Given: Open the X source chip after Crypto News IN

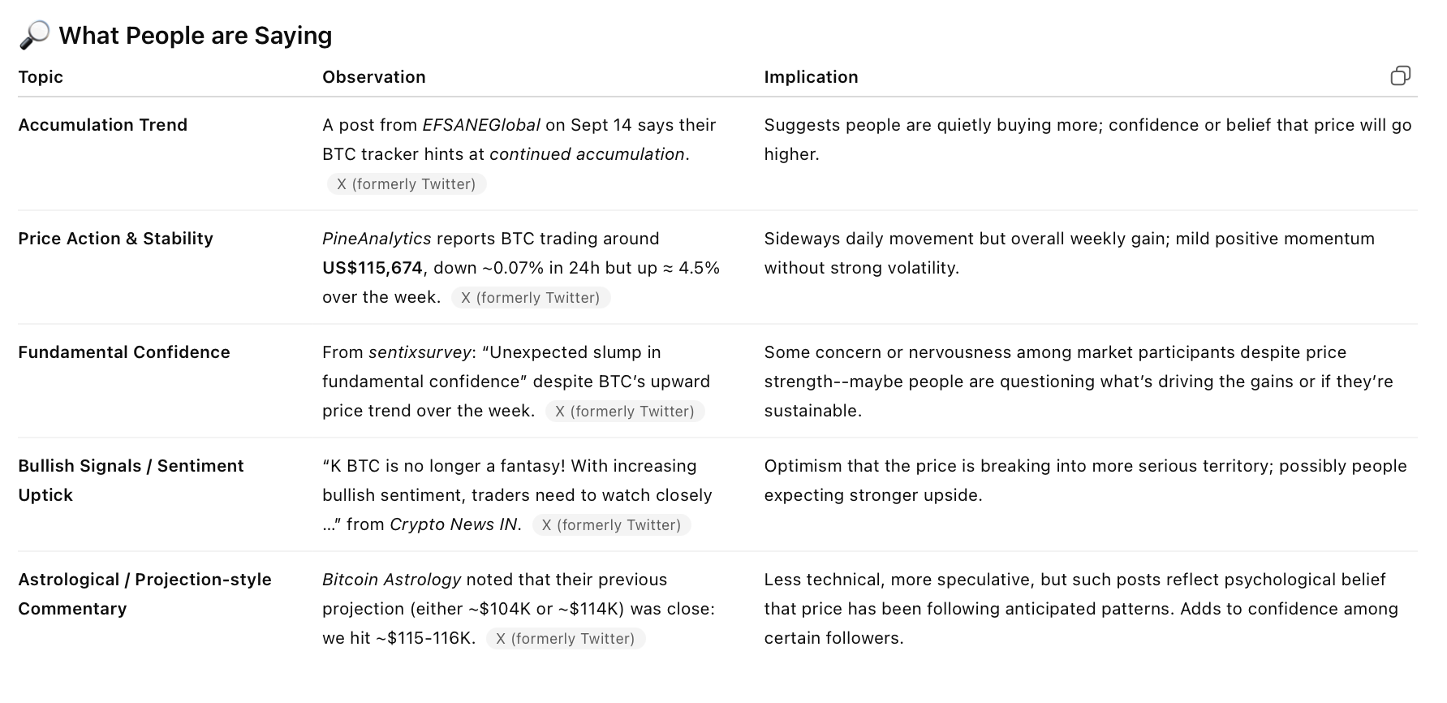Looking at the screenshot, I should coord(612,525).
